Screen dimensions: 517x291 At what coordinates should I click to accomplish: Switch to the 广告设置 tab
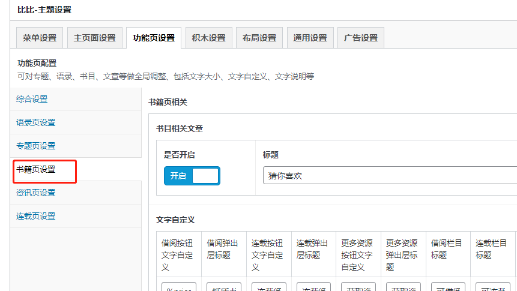[361, 38]
